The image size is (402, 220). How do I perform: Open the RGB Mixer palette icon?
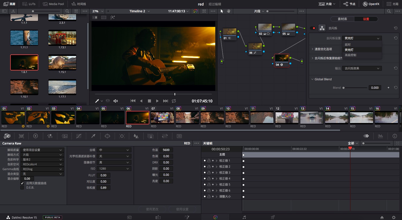tap(50, 136)
